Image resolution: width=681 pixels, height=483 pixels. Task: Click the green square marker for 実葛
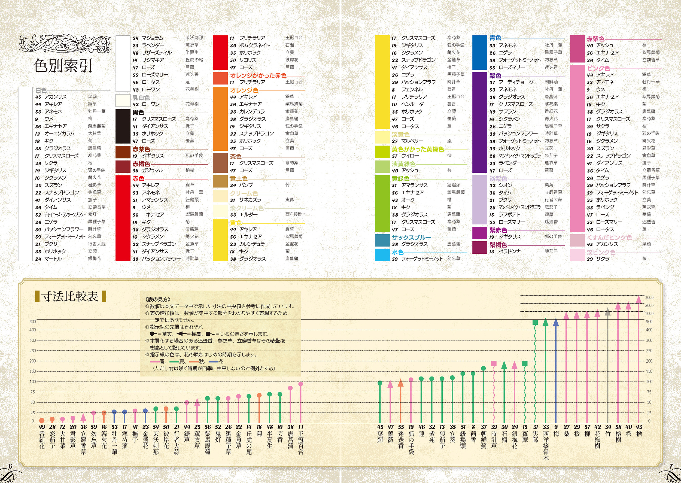(535, 322)
